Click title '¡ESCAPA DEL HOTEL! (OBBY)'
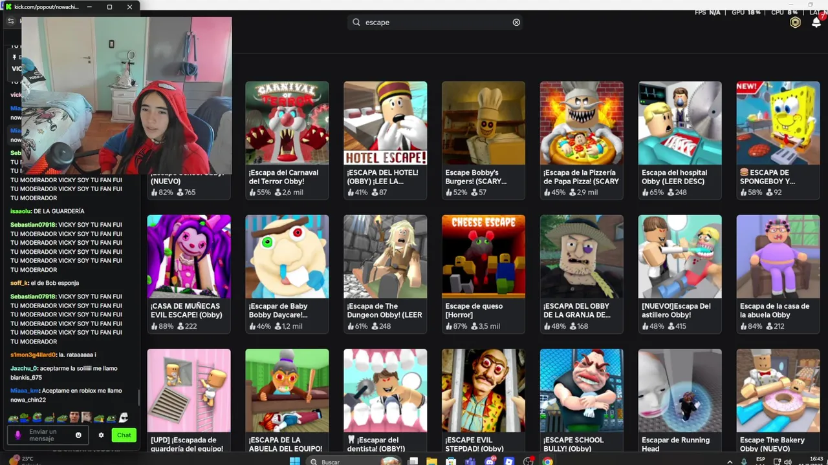828x465 pixels. 382,177
